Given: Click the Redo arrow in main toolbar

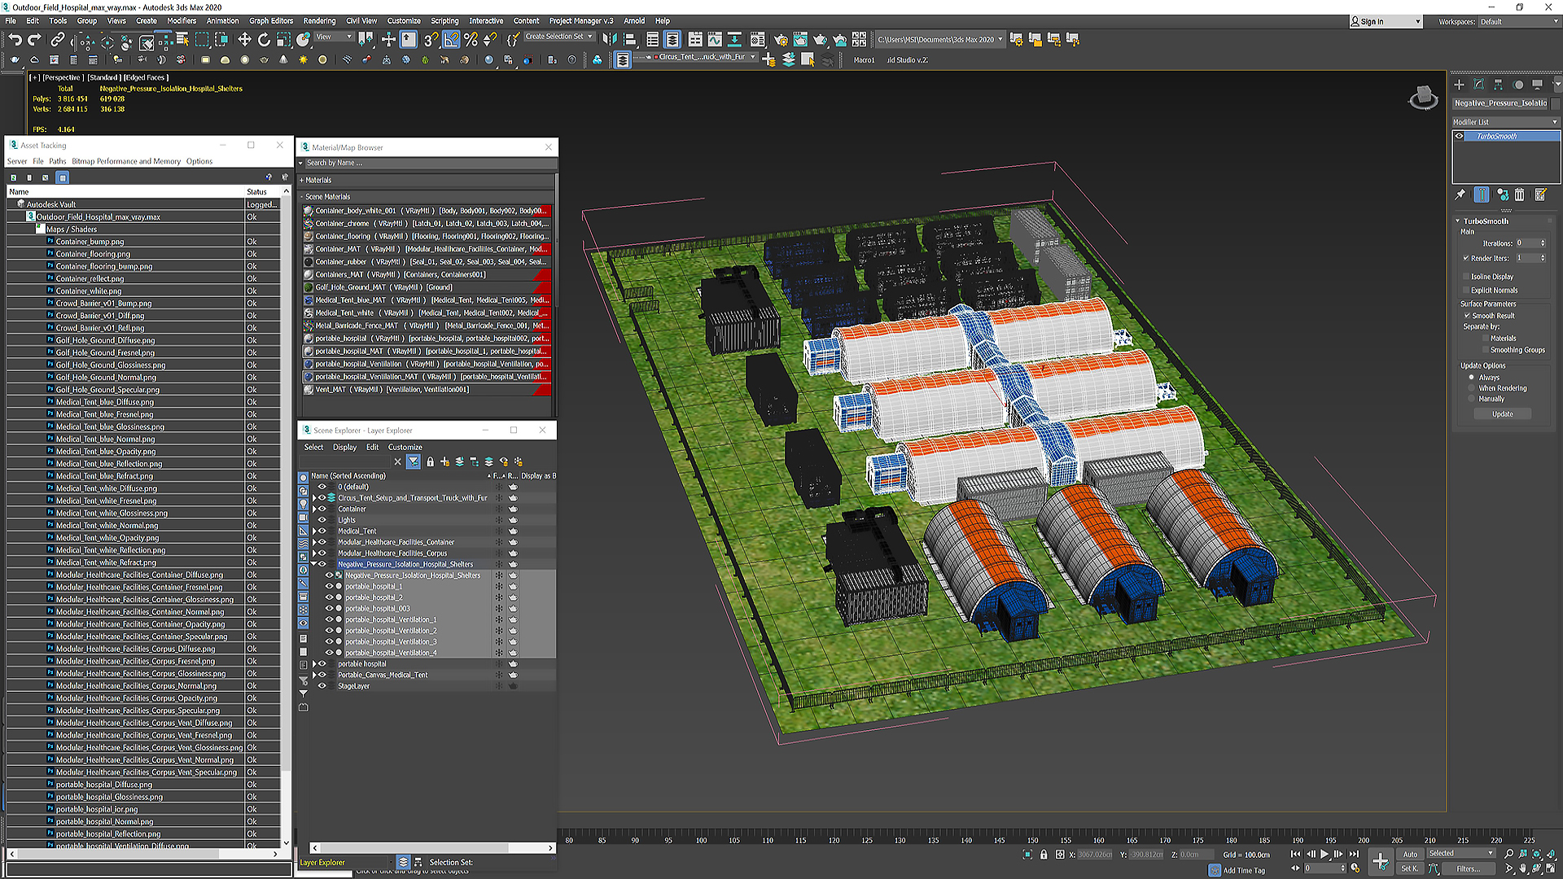Looking at the screenshot, I should pos(34,39).
